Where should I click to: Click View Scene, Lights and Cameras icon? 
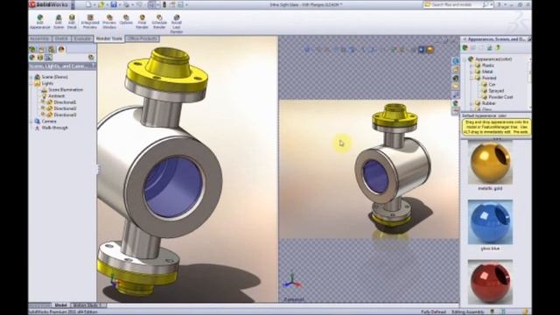[49, 58]
